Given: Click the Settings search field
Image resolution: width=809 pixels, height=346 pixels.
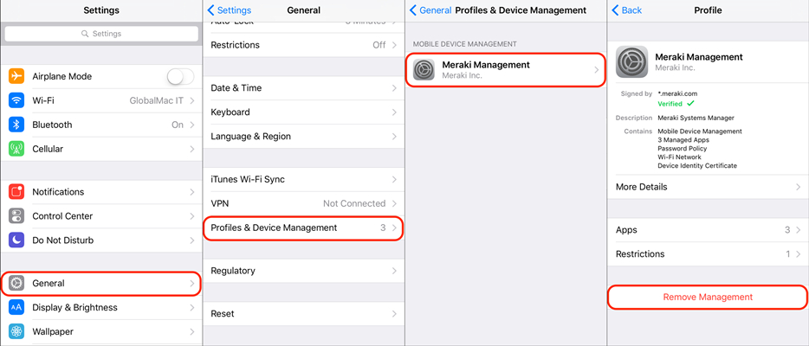Looking at the screenshot, I should point(100,34).
